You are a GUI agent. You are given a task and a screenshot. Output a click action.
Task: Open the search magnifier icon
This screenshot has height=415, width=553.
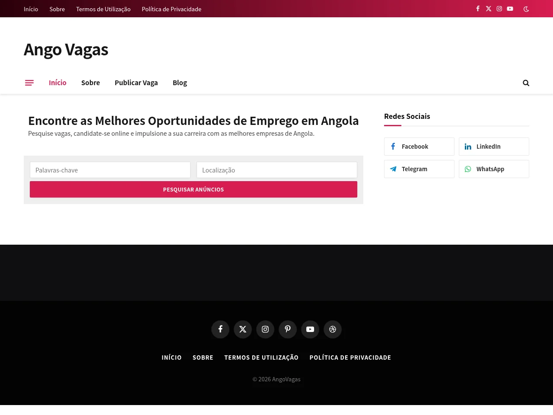pos(526,83)
